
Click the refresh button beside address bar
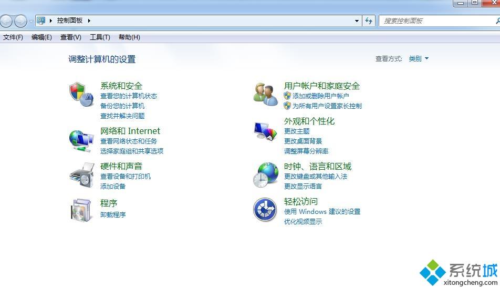click(x=369, y=21)
